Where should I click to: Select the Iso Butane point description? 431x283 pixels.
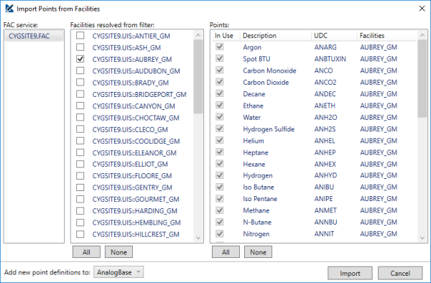click(259, 187)
